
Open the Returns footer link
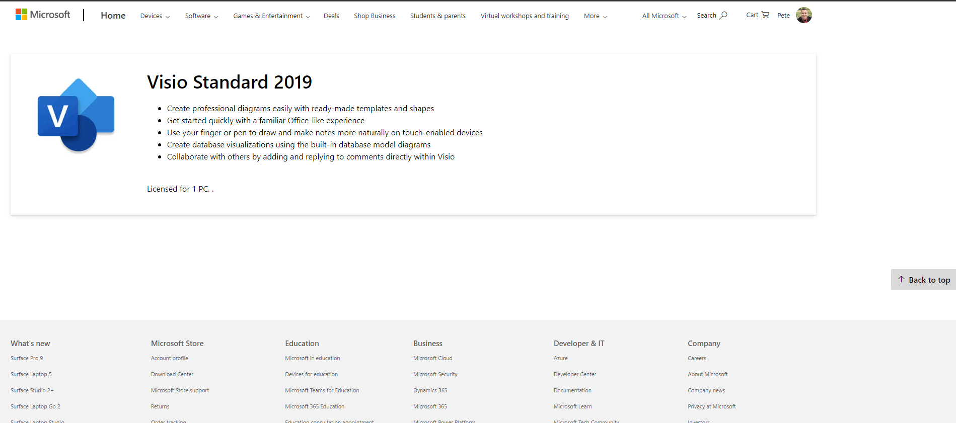(160, 406)
